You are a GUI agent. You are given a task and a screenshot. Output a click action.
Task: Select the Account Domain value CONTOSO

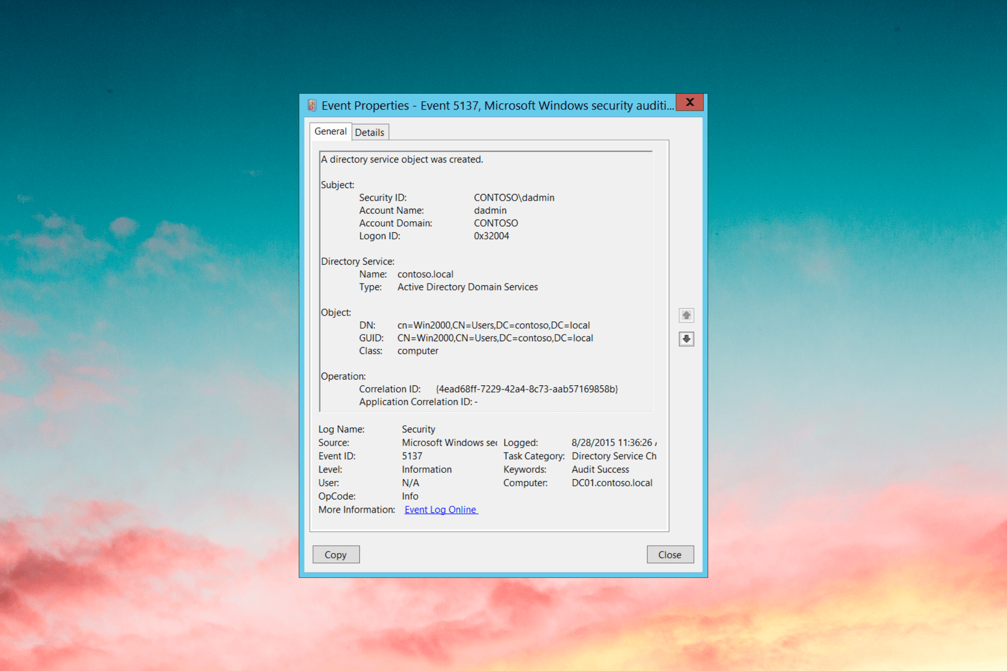pyautogui.click(x=496, y=223)
